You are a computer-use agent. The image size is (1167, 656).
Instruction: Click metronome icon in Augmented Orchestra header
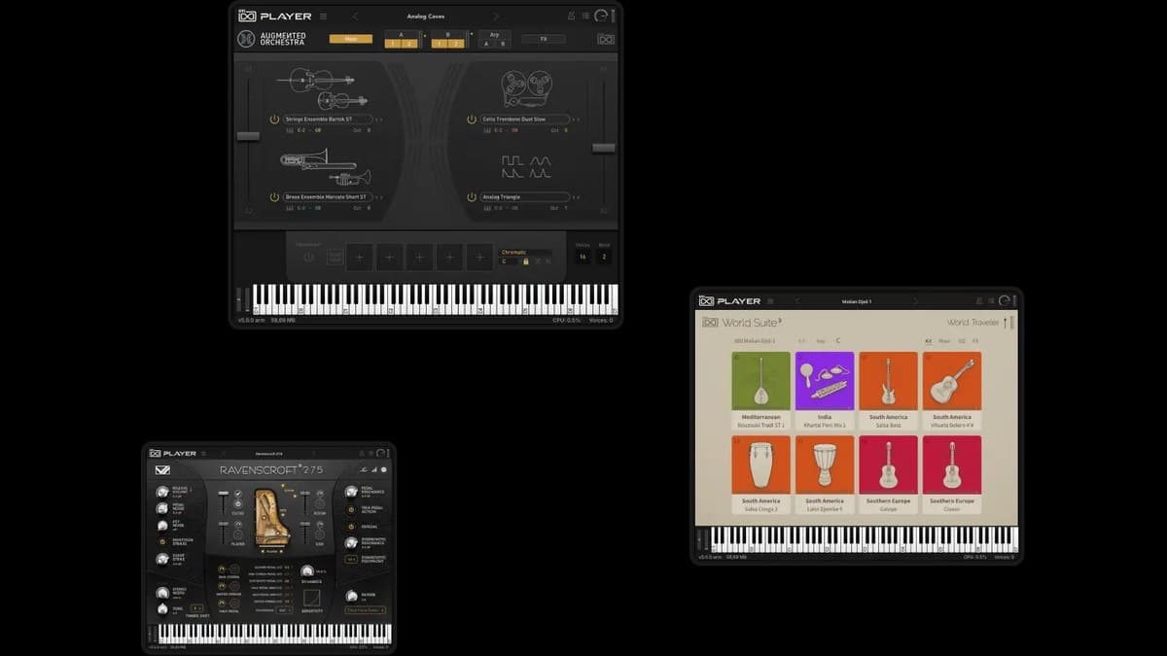tap(571, 16)
